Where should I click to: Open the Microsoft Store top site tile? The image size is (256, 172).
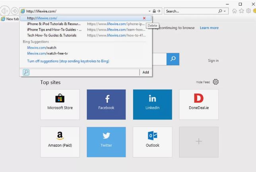(60, 104)
